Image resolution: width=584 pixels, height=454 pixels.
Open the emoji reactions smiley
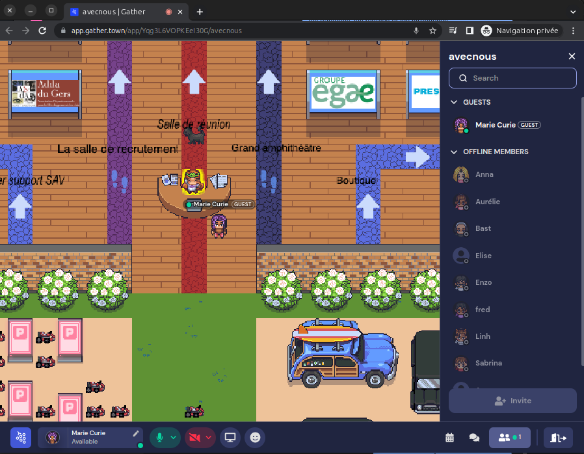click(x=255, y=438)
